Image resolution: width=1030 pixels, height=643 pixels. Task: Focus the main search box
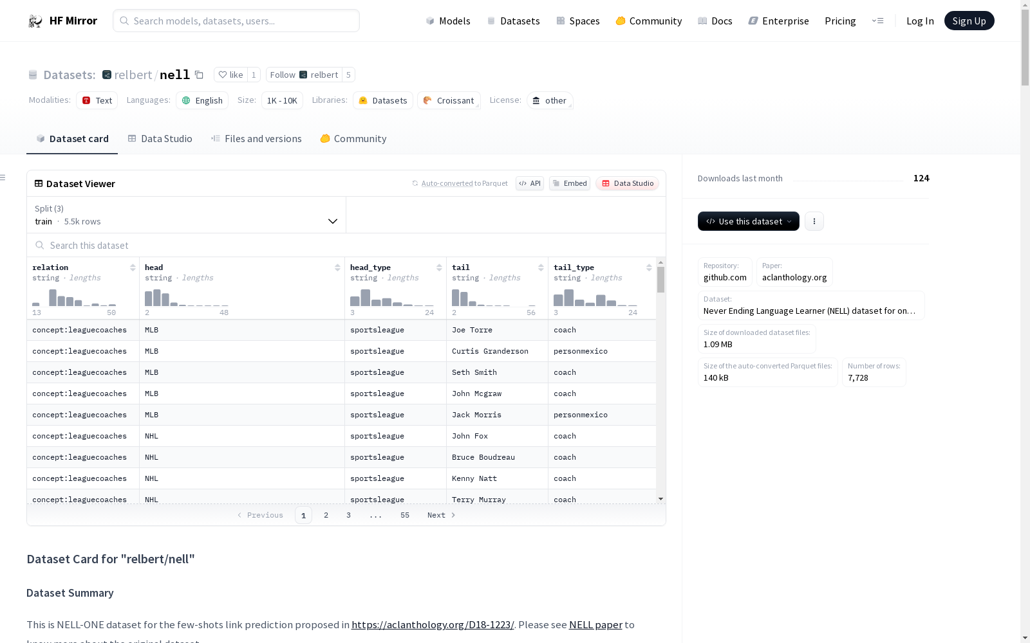pos(236,21)
